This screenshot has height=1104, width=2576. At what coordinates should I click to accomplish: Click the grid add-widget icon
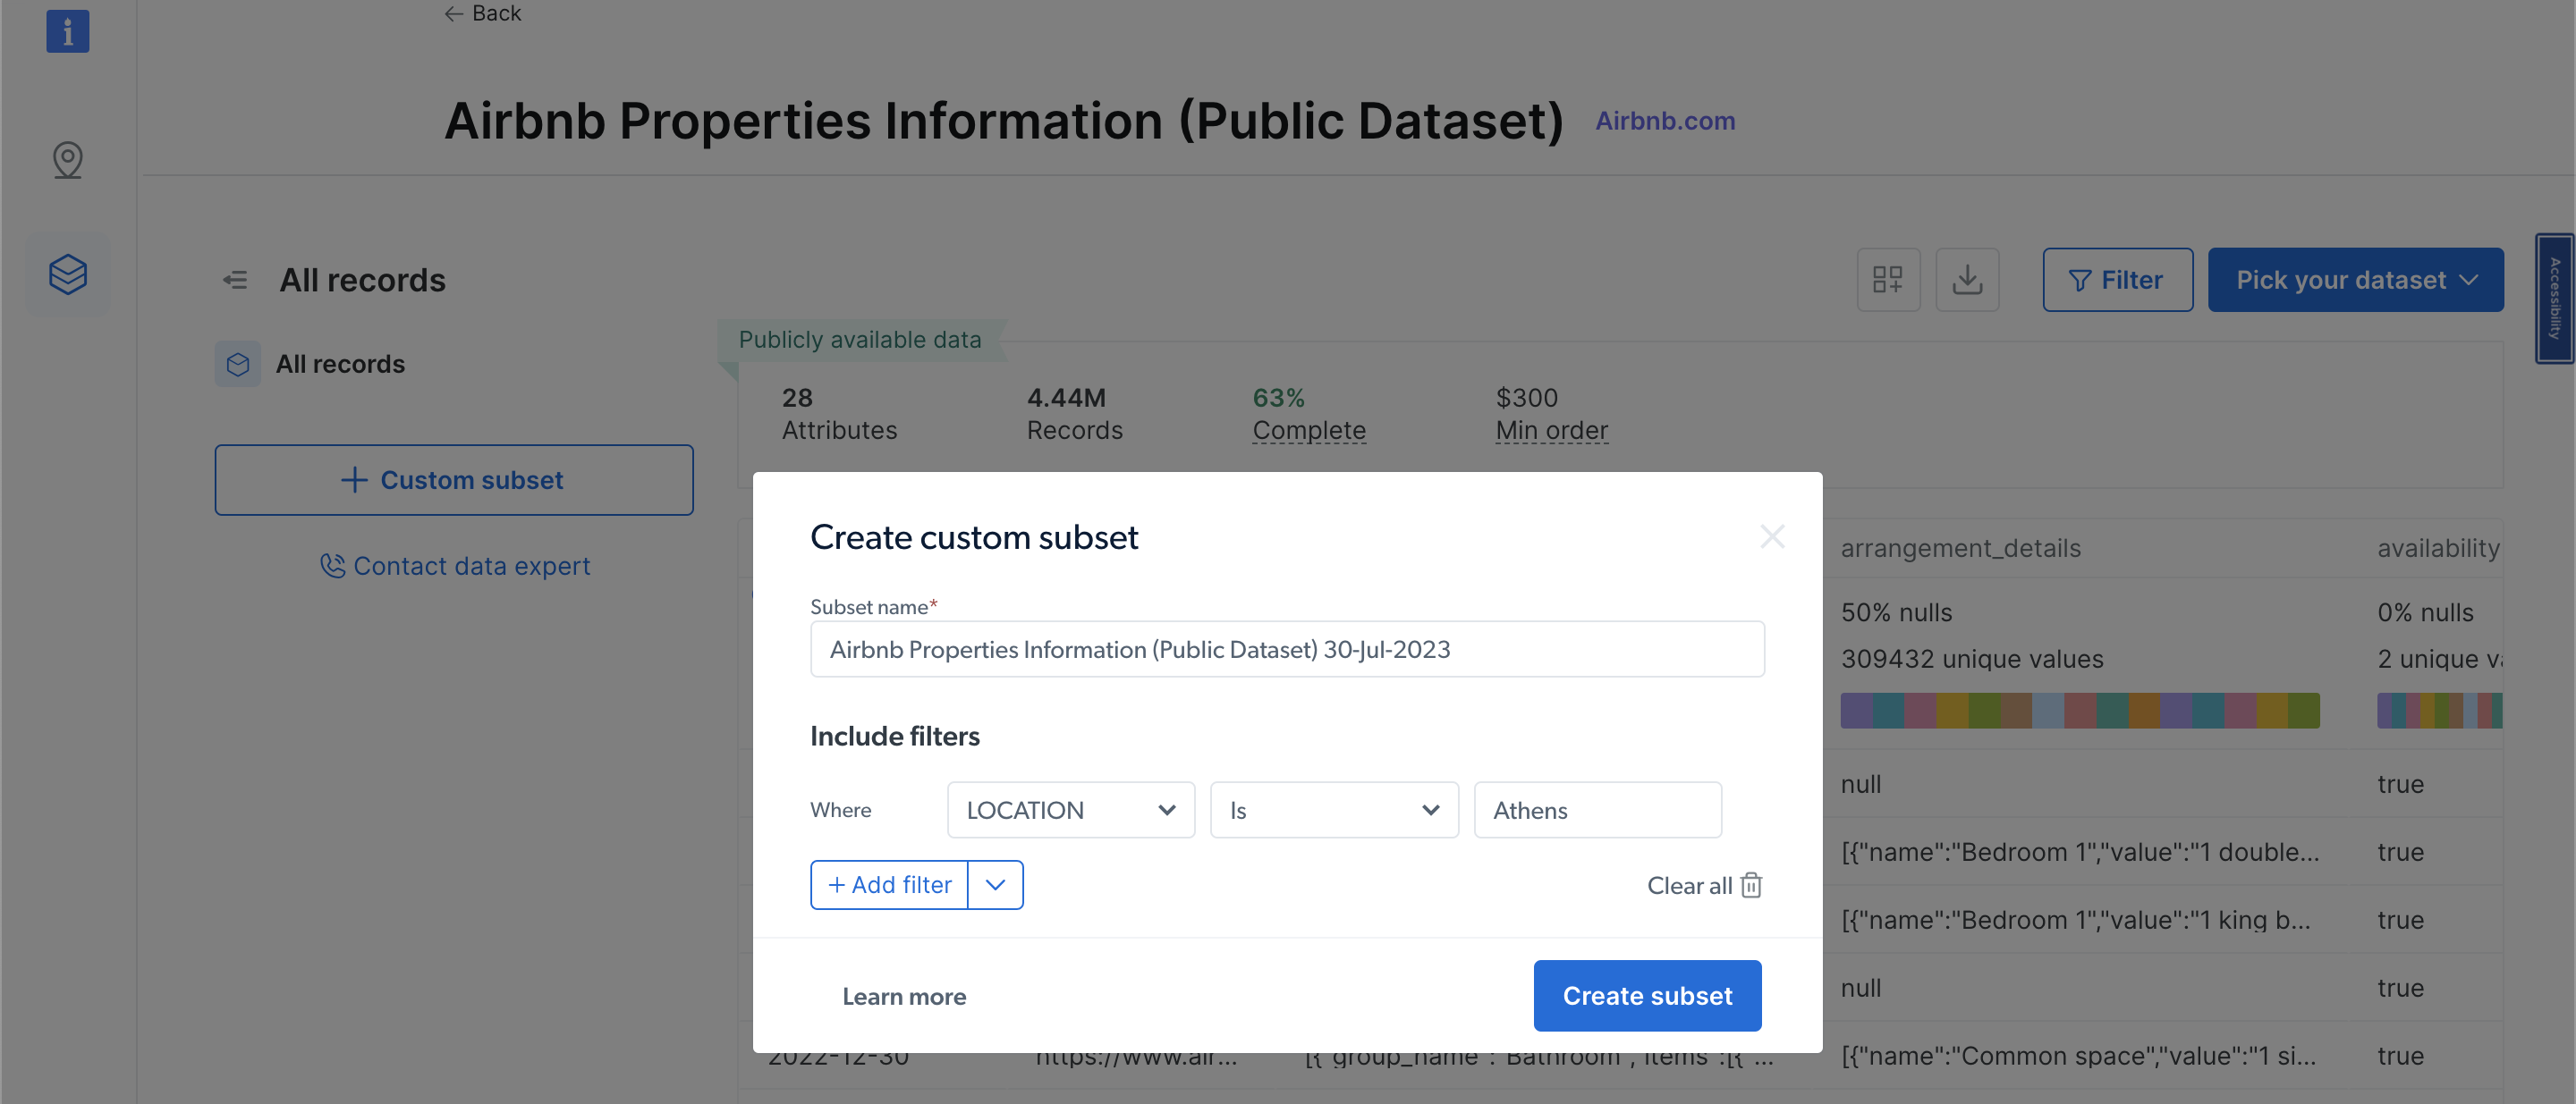1887,280
